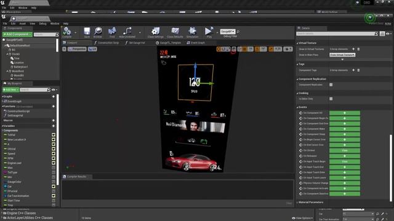
Task: Add the On Component Hit event
Action: (x=345, y=113)
